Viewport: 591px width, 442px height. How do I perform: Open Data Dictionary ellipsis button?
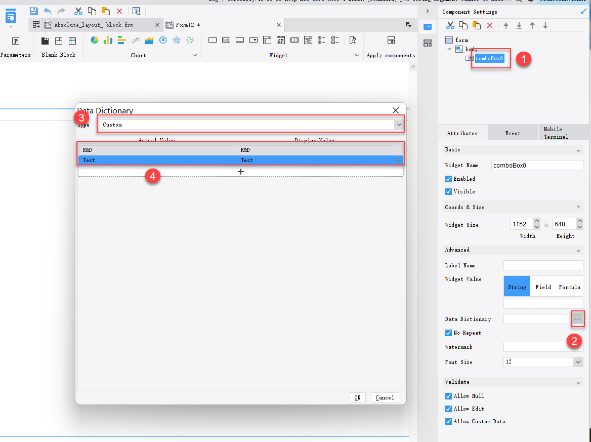[x=578, y=319]
